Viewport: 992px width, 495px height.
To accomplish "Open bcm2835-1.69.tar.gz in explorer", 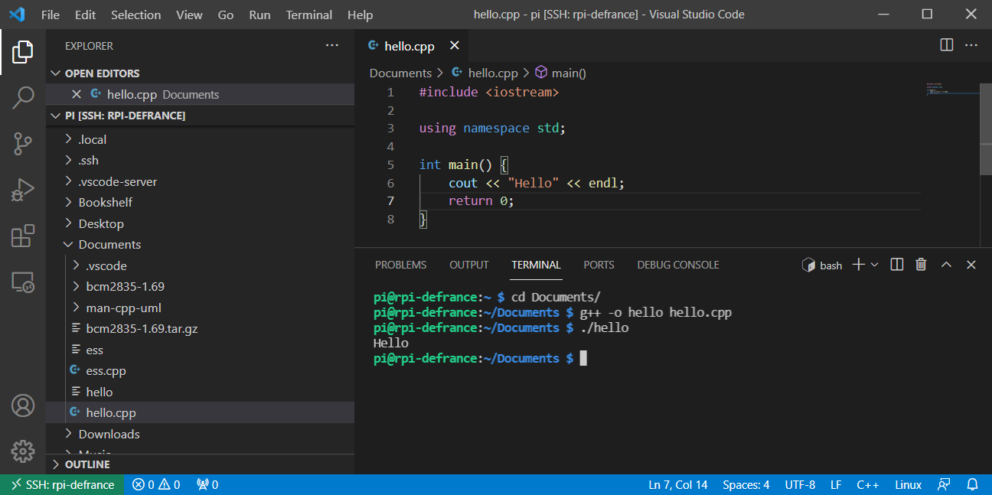I will click(200, 329).
